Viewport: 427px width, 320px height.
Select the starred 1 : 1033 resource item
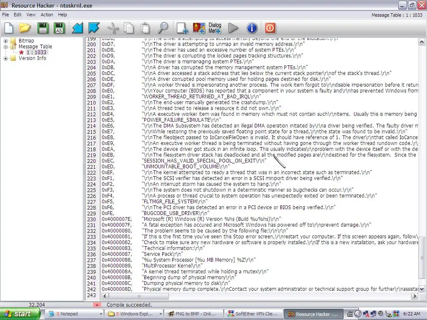point(36,52)
